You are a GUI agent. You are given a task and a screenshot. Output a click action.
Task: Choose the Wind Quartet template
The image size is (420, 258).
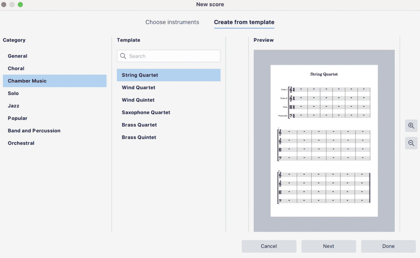pyautogui.click(x=138, y=88)
